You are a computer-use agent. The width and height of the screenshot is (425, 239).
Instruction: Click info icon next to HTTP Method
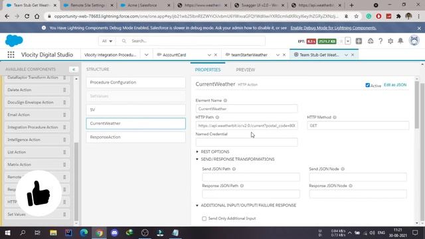coord(335,118)
